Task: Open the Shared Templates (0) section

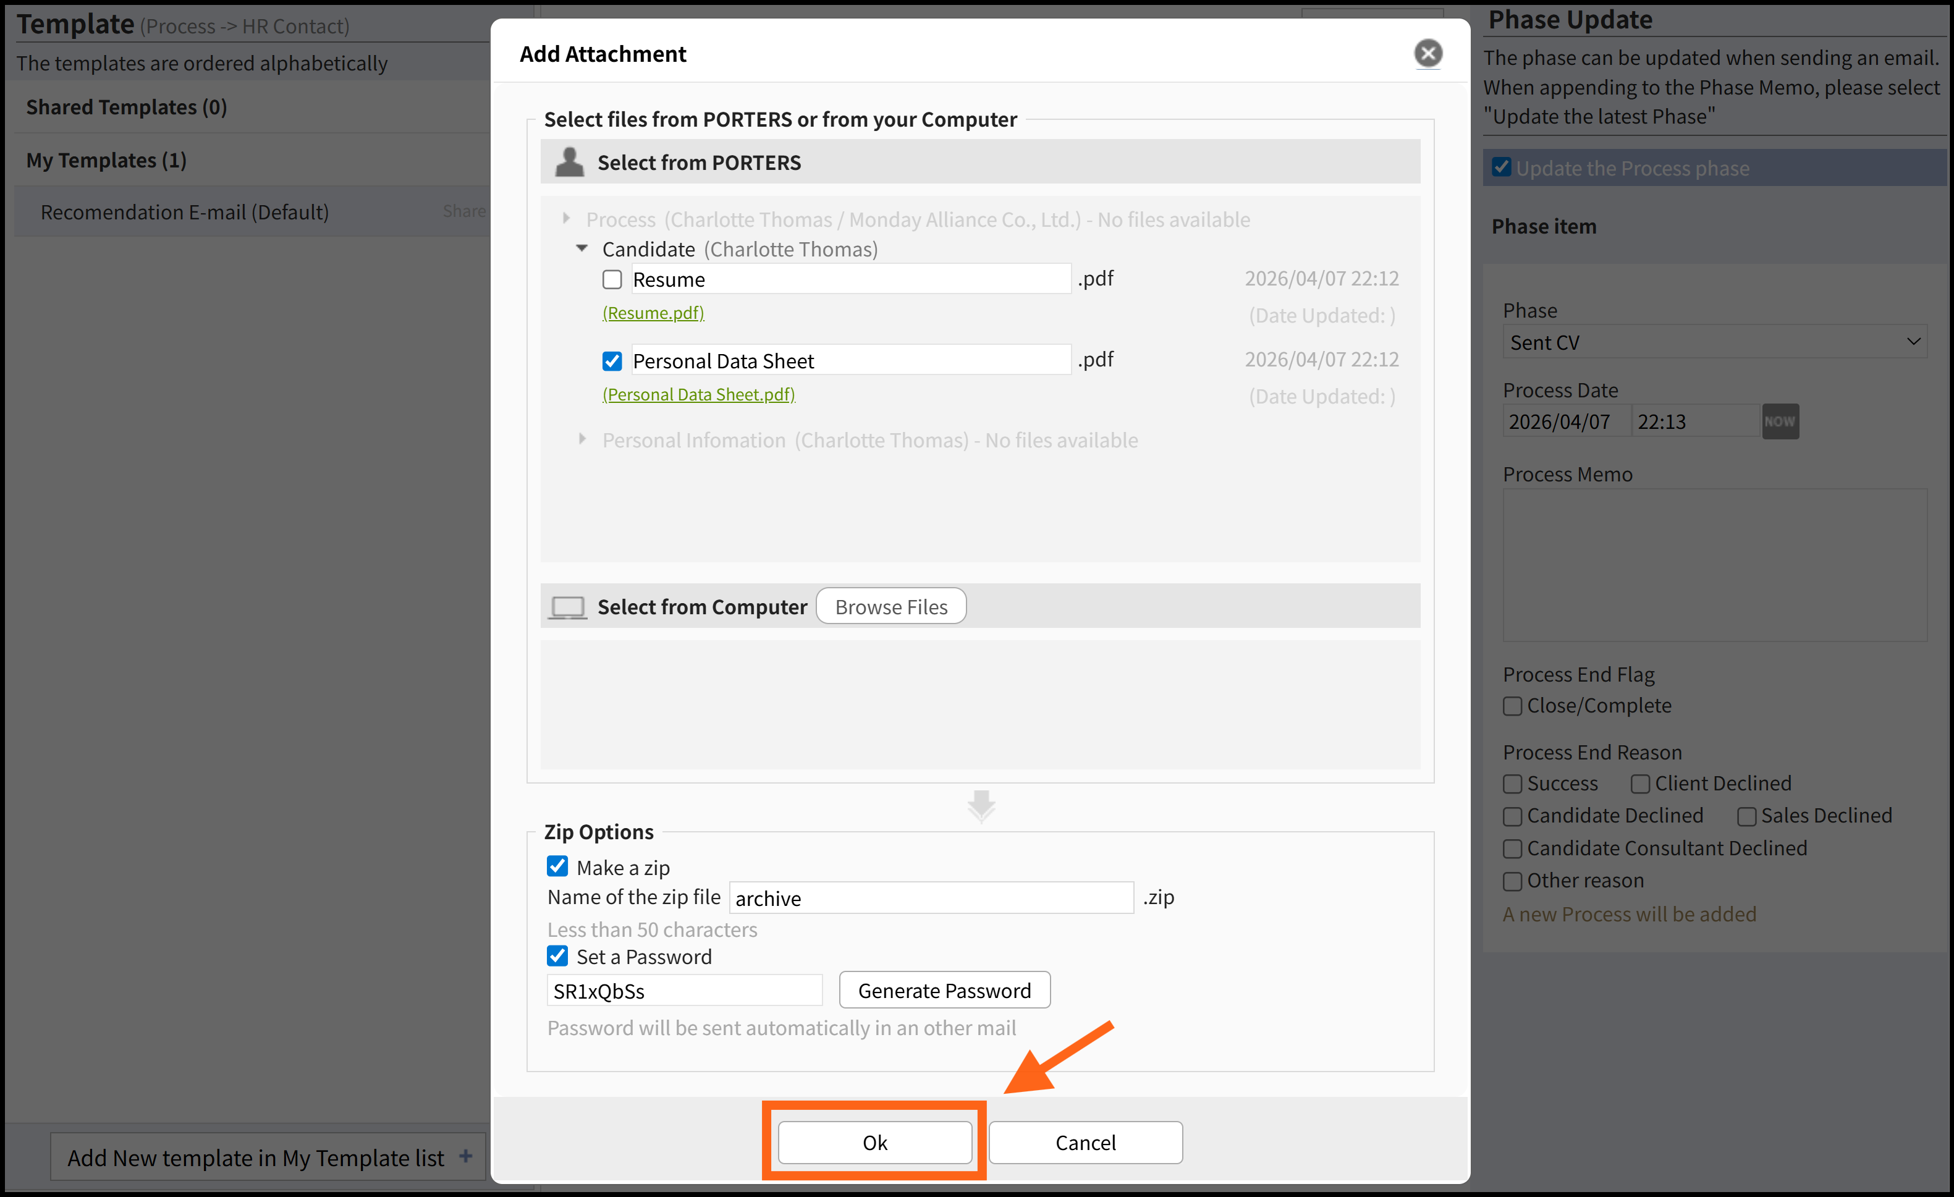Action: pos(127,107)
